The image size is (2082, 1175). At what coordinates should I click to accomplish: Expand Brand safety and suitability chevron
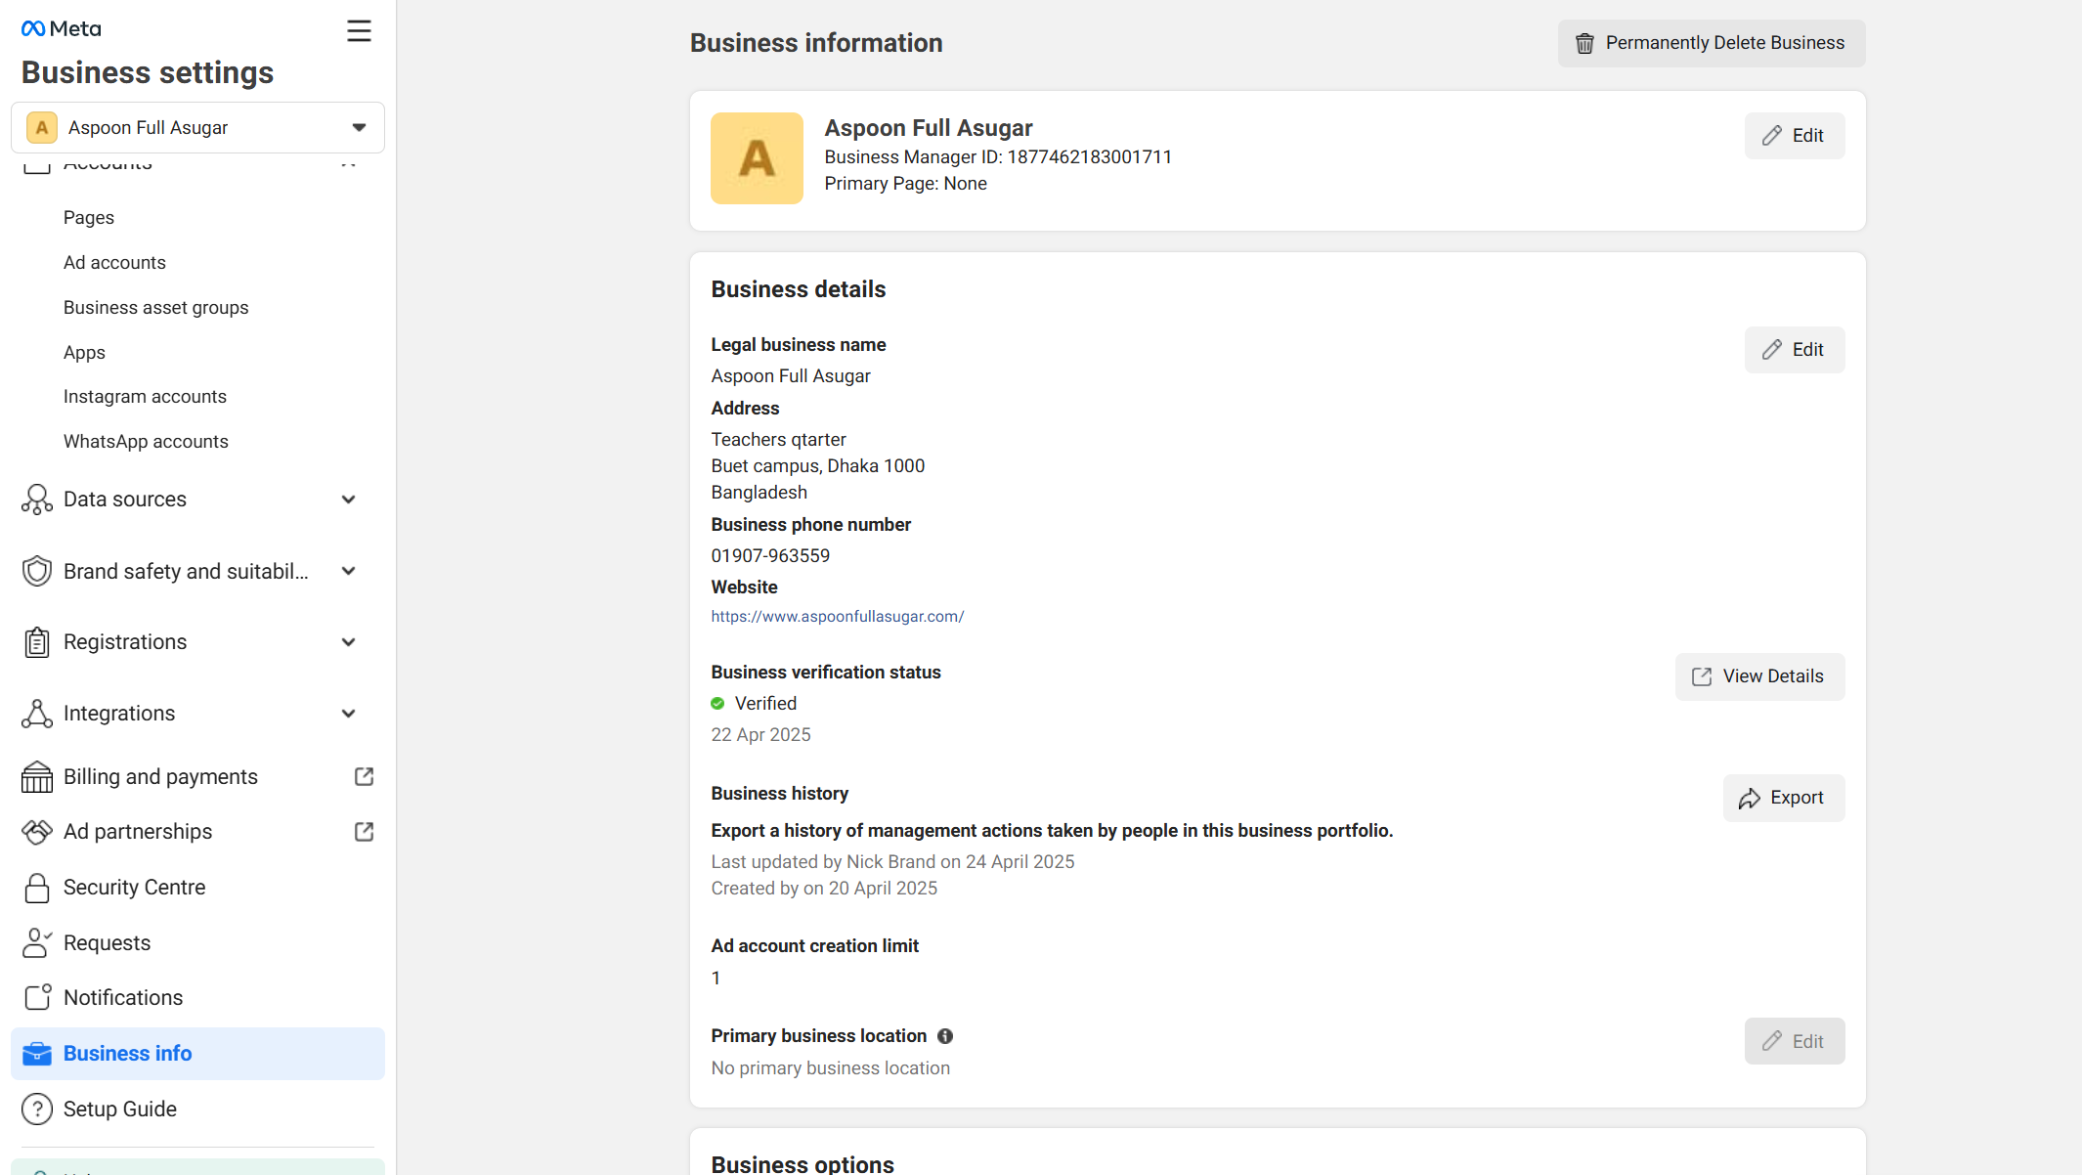pyautogui.click(x=348, y=571)
